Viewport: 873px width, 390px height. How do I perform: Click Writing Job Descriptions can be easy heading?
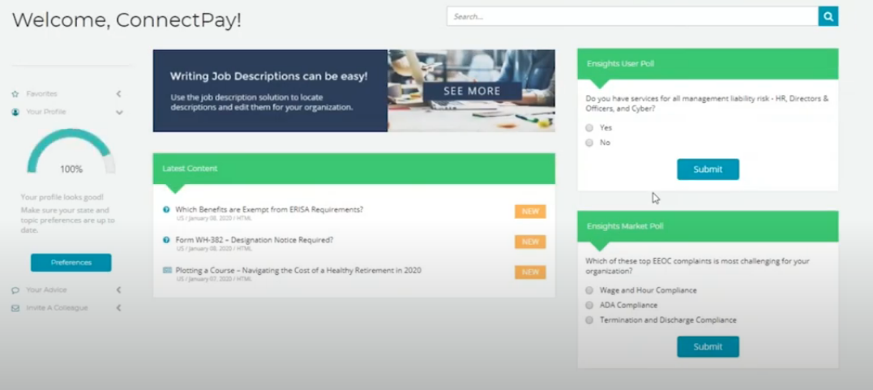pos(269,76)
